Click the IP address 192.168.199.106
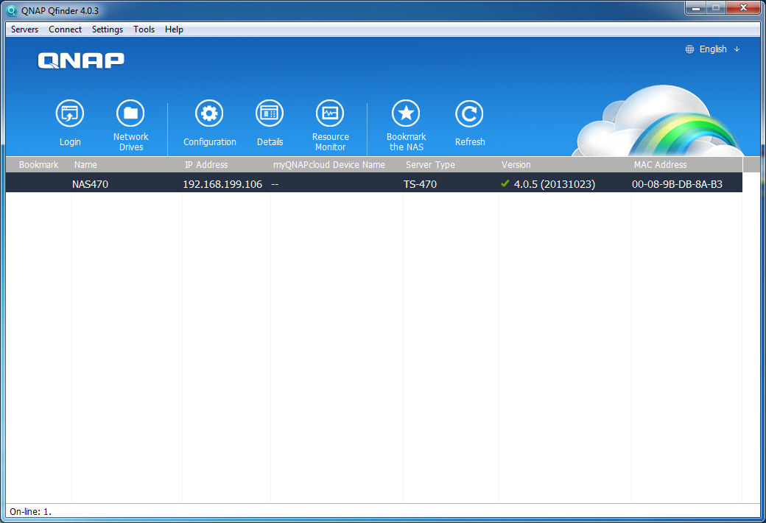The width and height of the screenshot is (766, 523). [222, 184]
